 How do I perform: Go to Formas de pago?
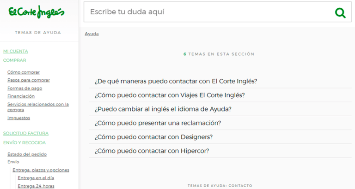pos(25,88)
